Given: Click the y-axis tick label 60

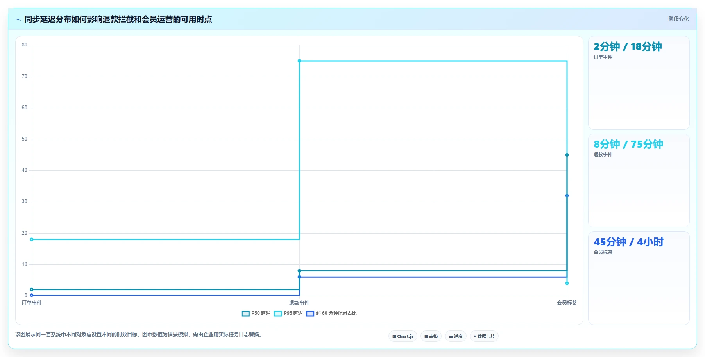Looking at the screenshot, I should [x=25, y=108].
